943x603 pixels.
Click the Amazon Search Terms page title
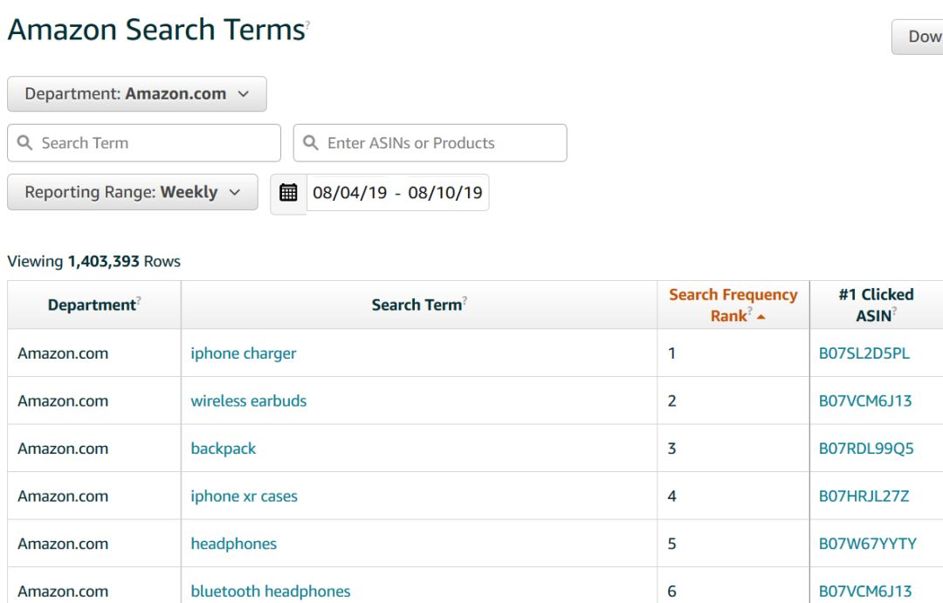click(x=156, y=30)
